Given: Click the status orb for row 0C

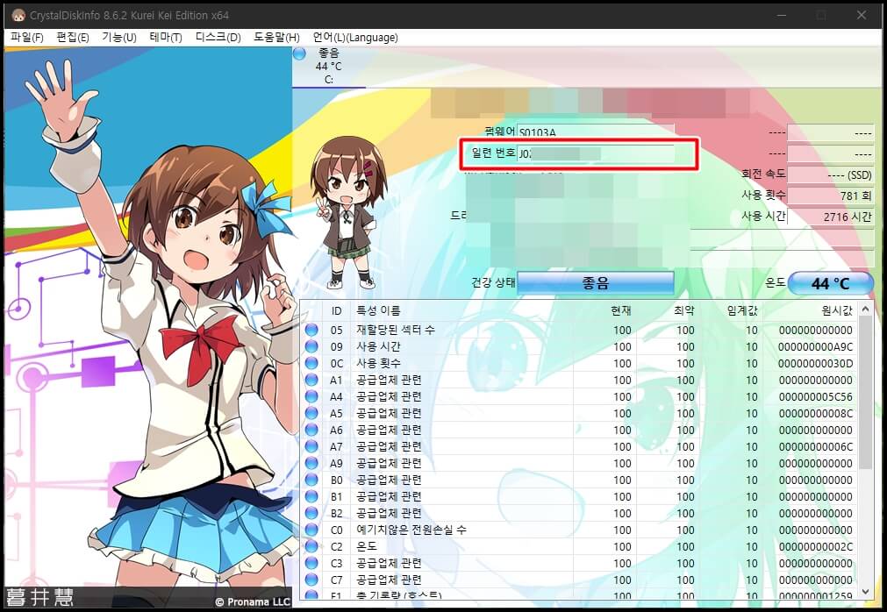Looking at the screenshot, I should click(x=311, y=363).
